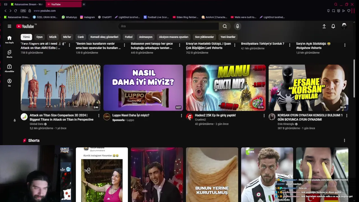
Task: Open Abonelikler in the sidebar
Action: coord(9,68)
